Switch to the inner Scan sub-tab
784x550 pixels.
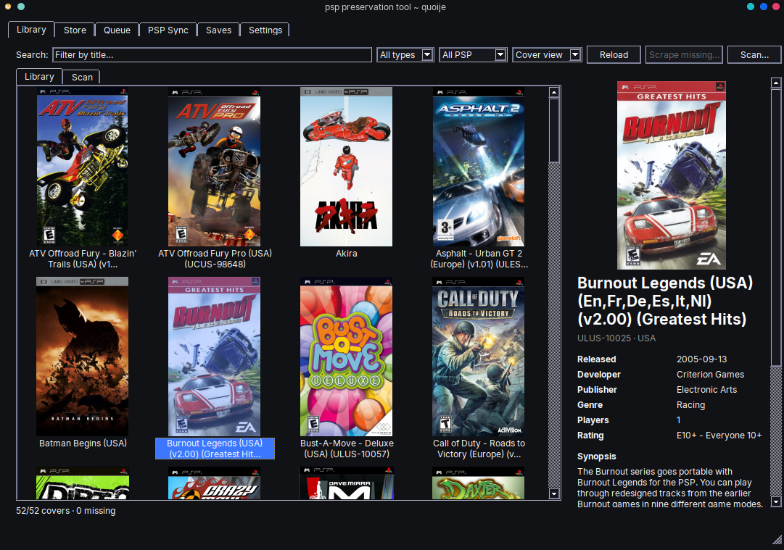(82, 77)
